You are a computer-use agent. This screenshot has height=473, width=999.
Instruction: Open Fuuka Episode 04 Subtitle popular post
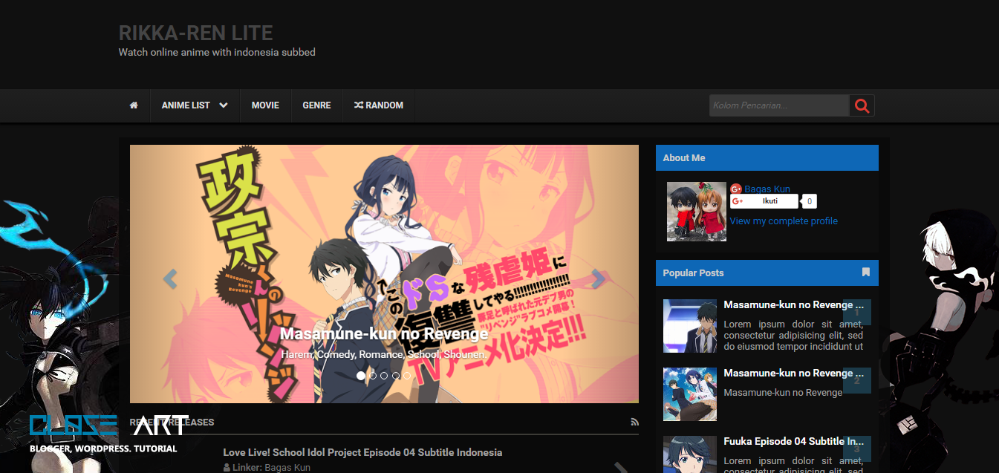point(793,441)
